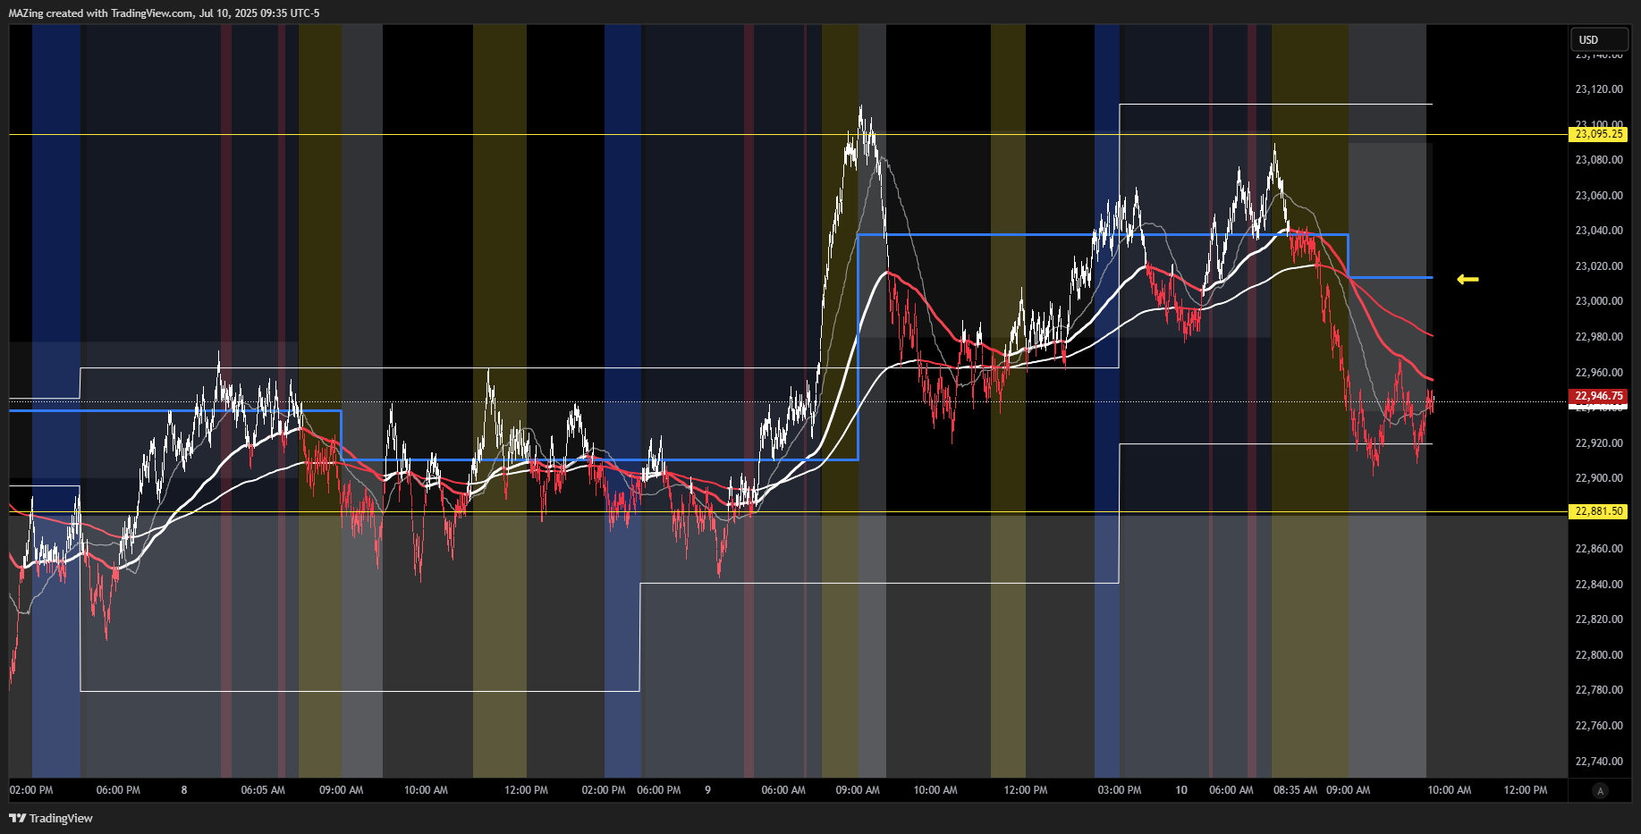Click the 23,060.00 price axis label

coord(1599,196)
